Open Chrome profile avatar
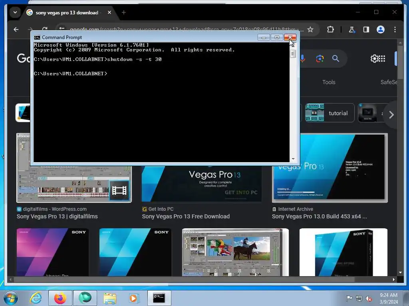409x306 pixels. click(381, 29)
